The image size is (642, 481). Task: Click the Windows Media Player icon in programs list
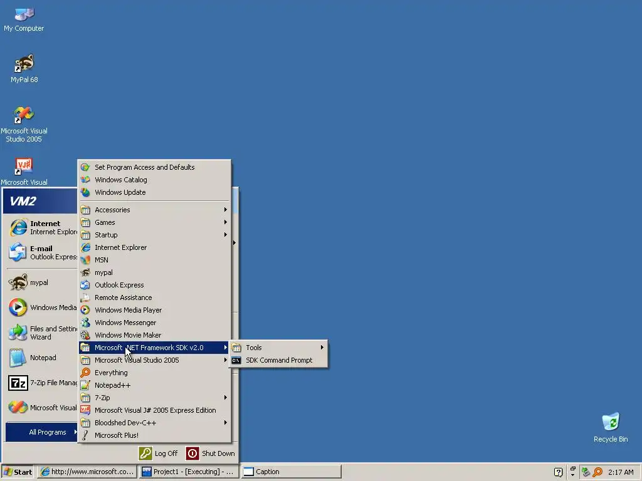tap(85, 310)
